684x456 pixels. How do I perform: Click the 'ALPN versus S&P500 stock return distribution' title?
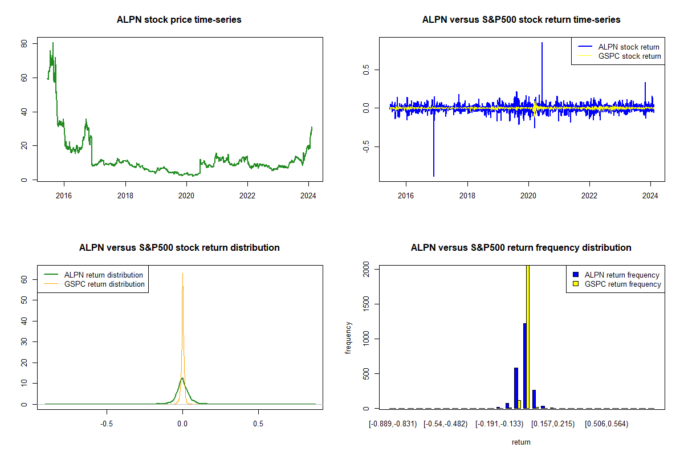point(179,248)
